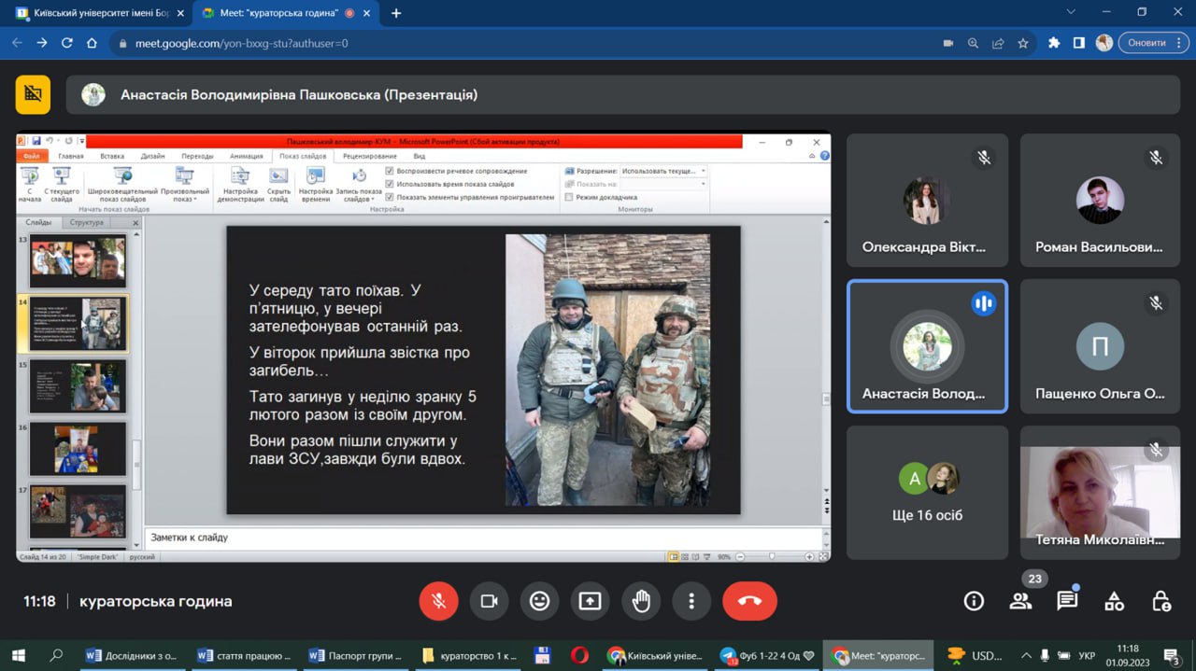The width and height of the screenshot is (1196, 671).
Task: Show the participants list panel
Action: coord(1020,601)
